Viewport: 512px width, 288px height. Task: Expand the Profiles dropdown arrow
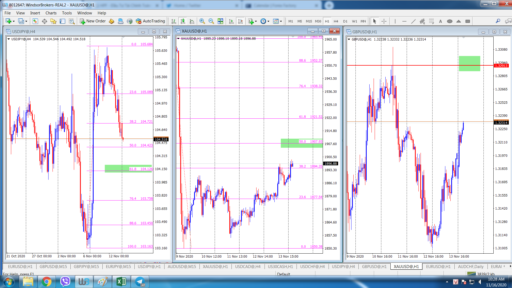pos(26,21)
